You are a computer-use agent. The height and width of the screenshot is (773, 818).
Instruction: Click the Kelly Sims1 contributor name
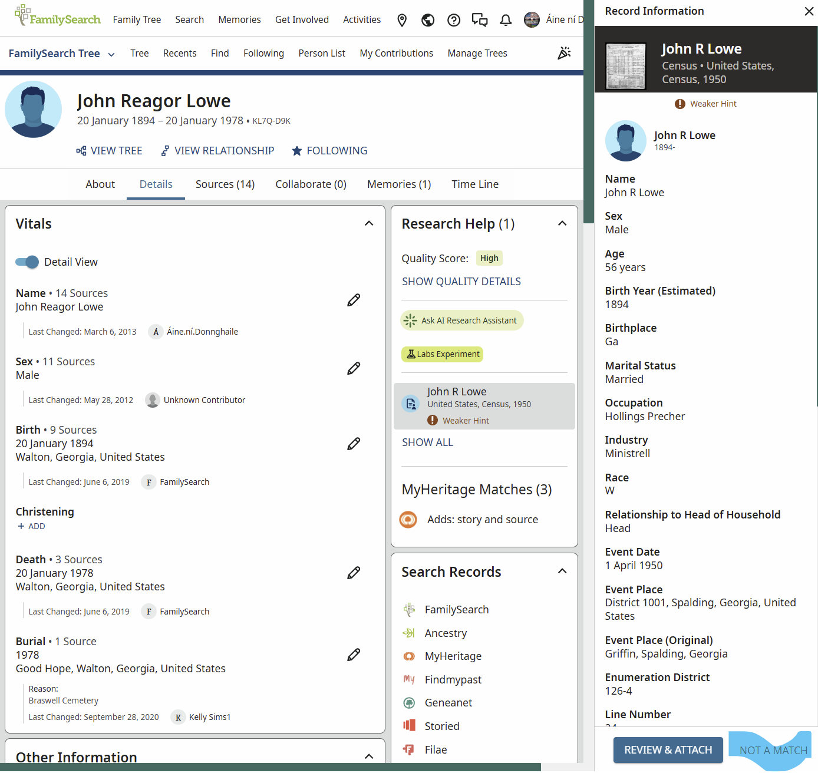point(210,717)
